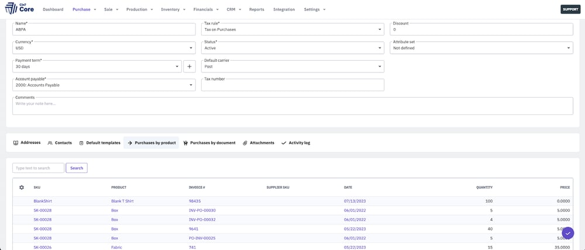Click the QUANTITY column header

click(484, 187)
